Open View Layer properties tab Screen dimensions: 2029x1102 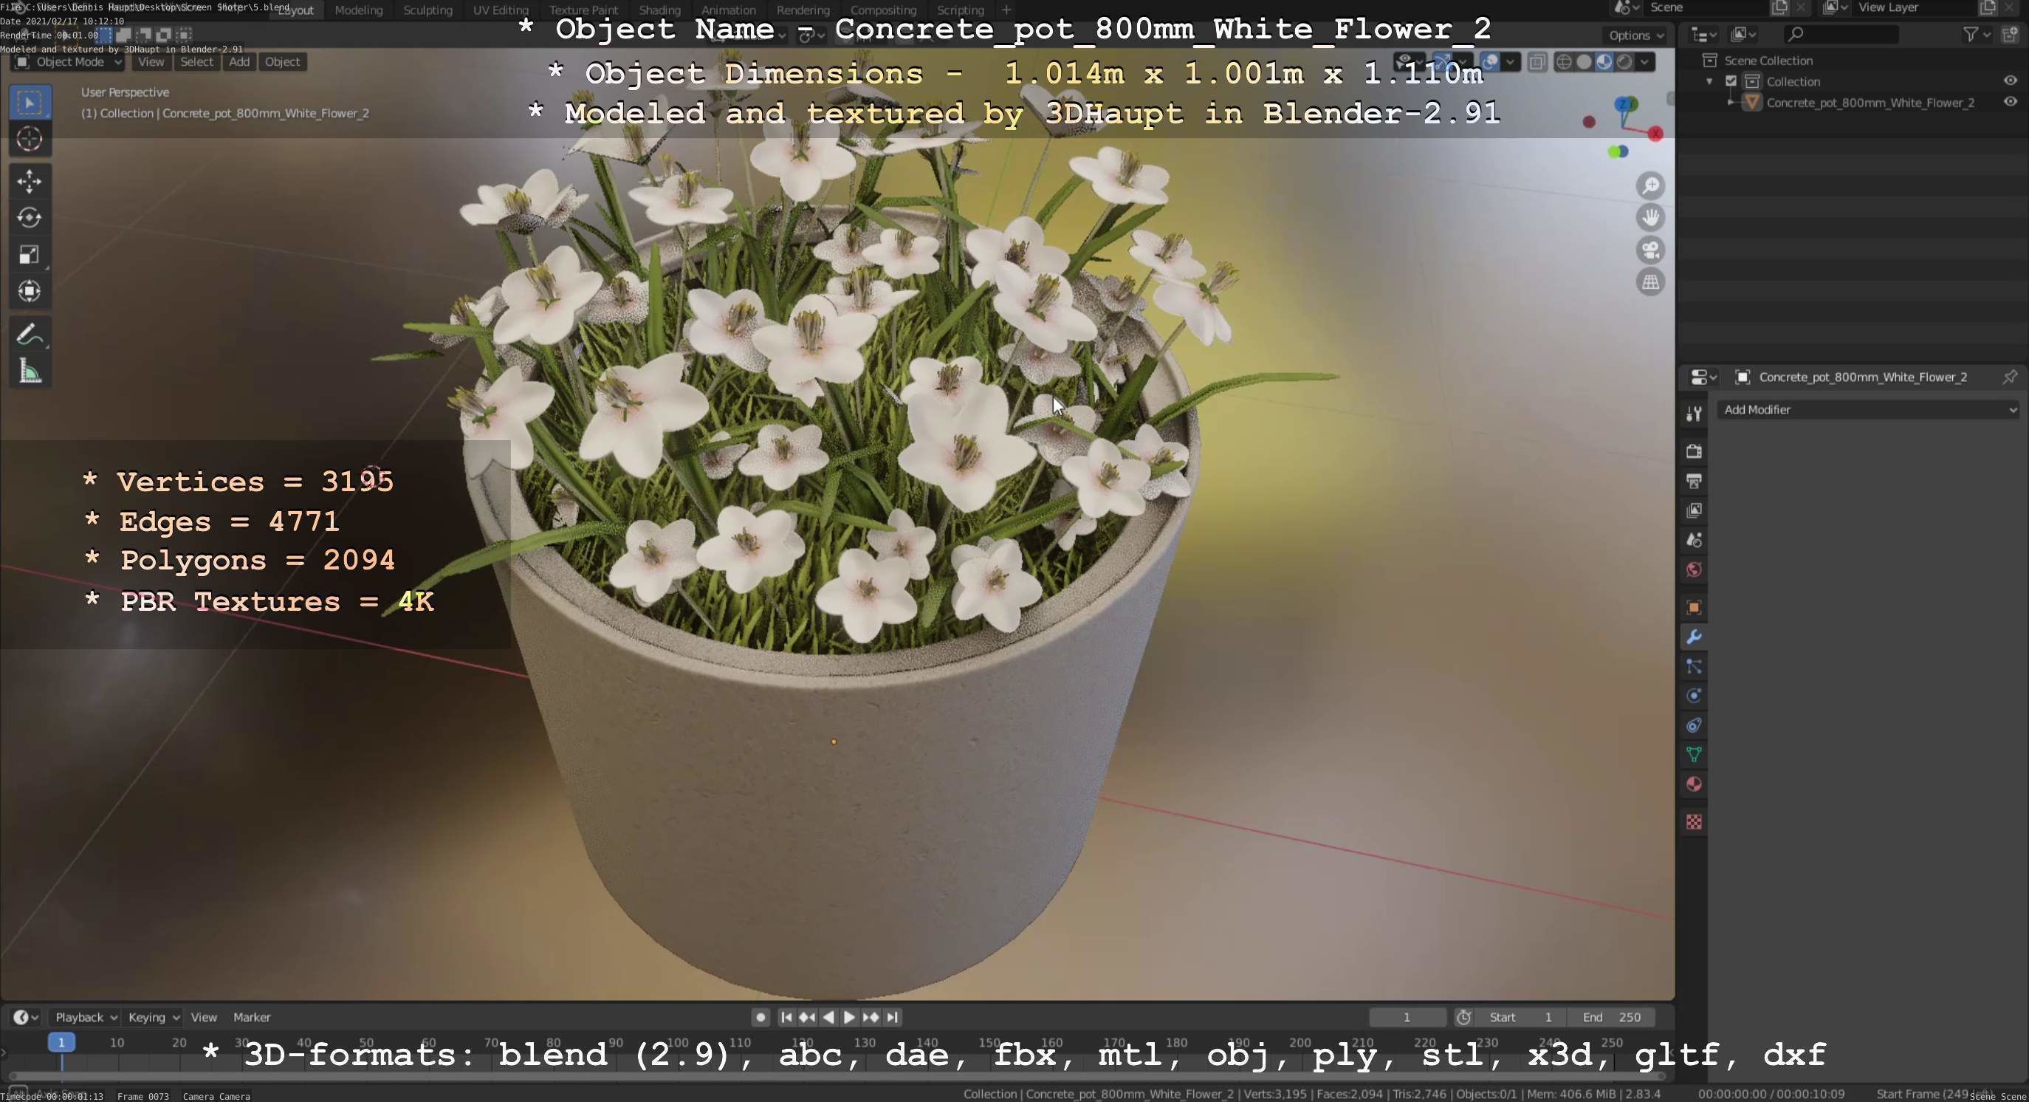tap(1694, 510)
